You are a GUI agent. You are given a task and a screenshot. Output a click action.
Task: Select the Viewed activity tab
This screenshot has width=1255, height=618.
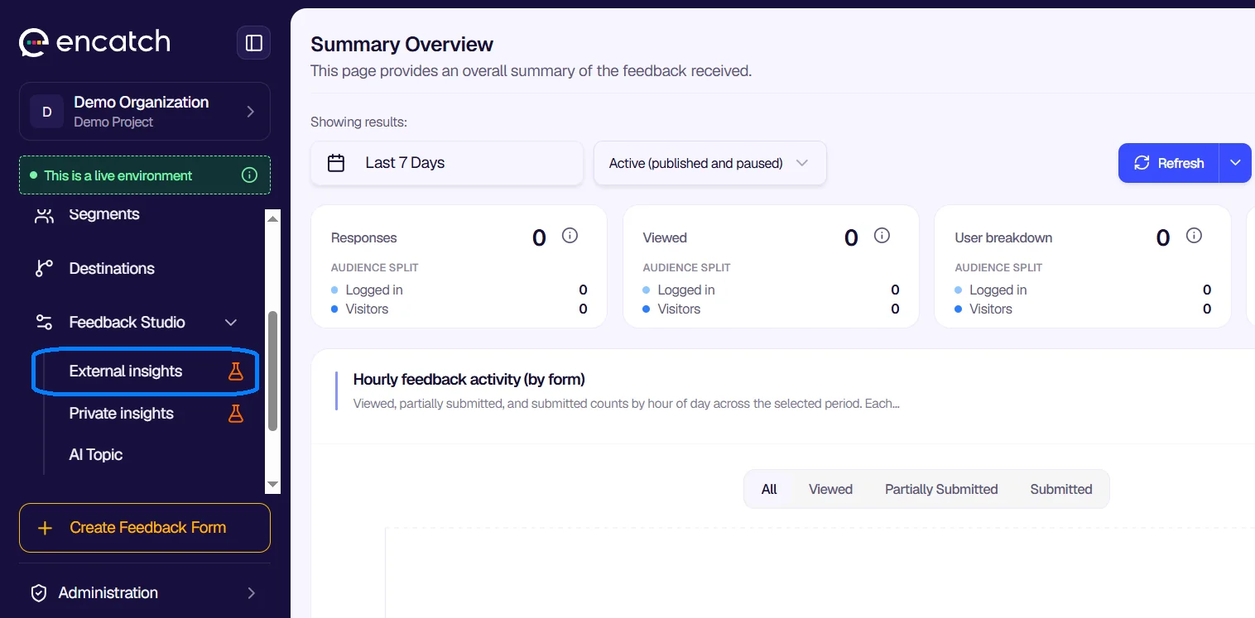tap(830, 489)
